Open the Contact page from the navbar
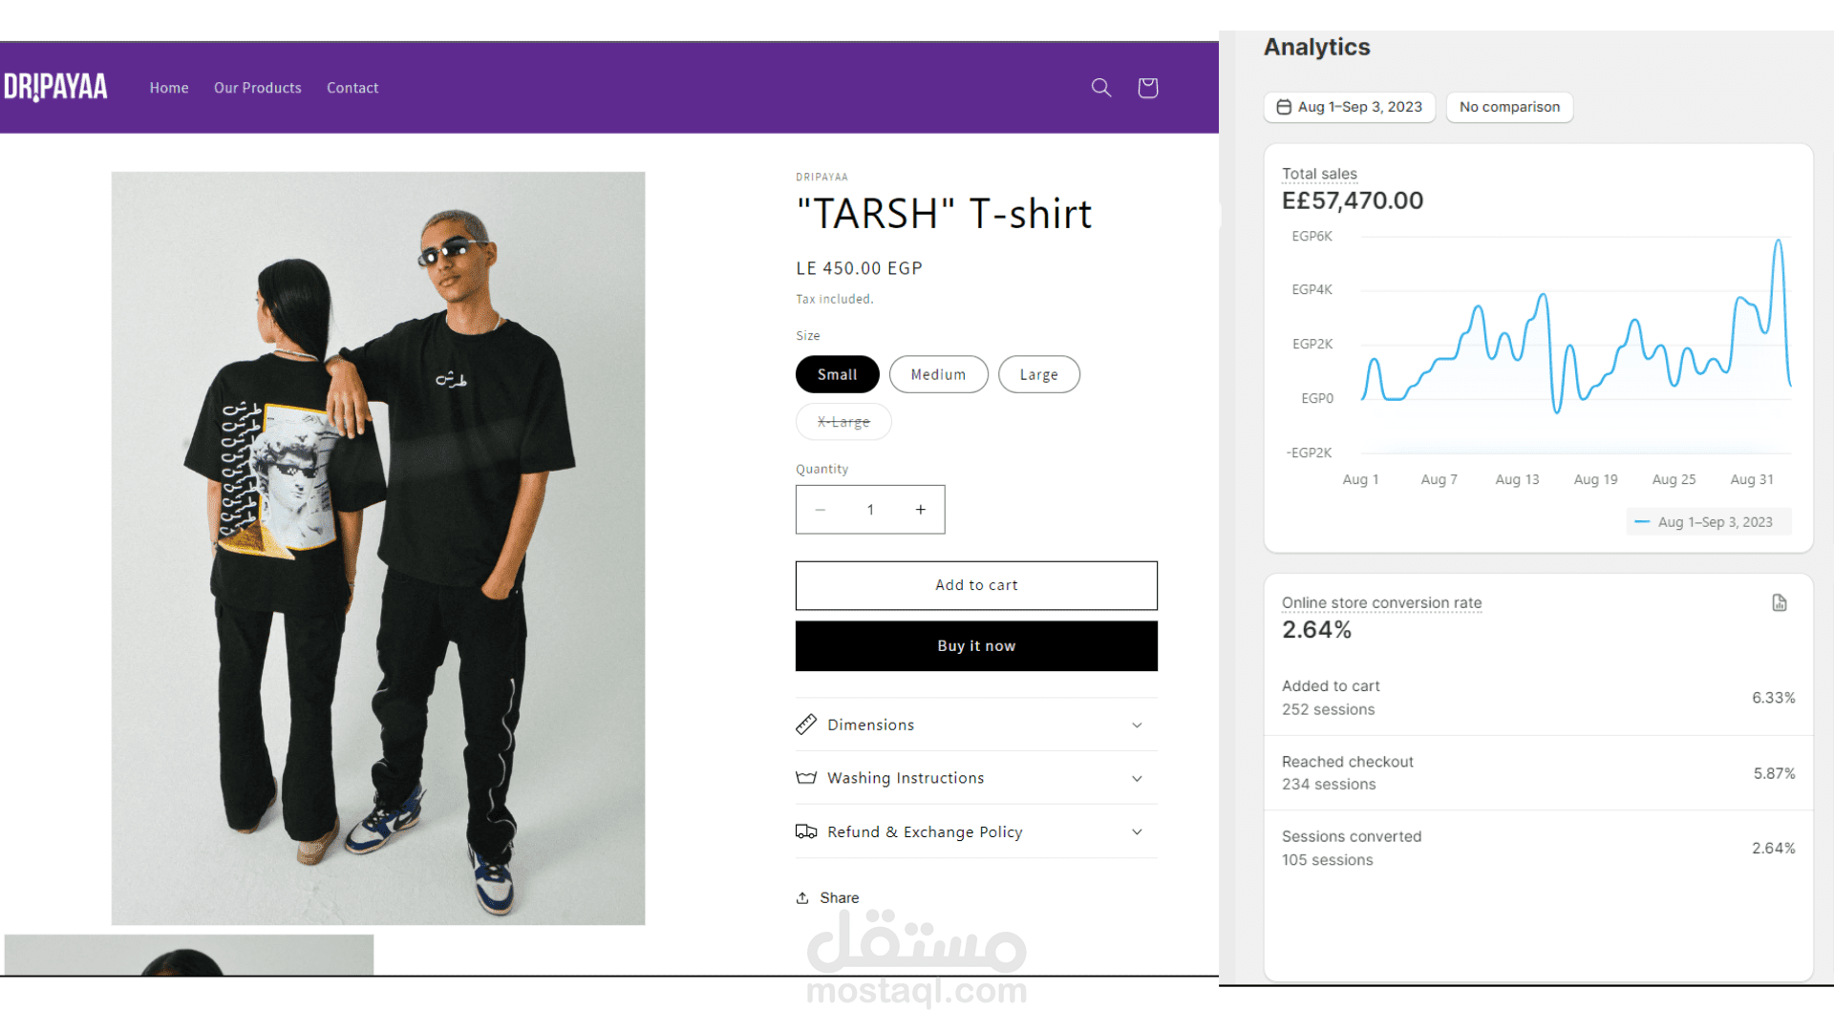This screenshot has width=1834, height=1031. click(x=352, y=87)
